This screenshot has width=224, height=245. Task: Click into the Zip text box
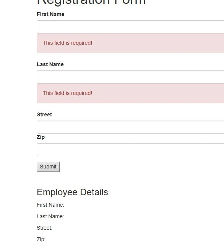coord(130,150)
